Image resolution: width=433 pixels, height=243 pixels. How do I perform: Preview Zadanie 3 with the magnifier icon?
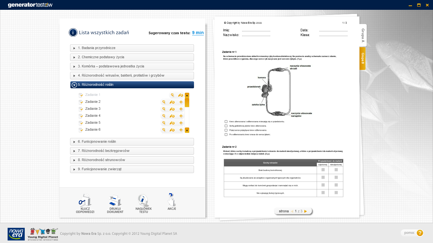164,109
